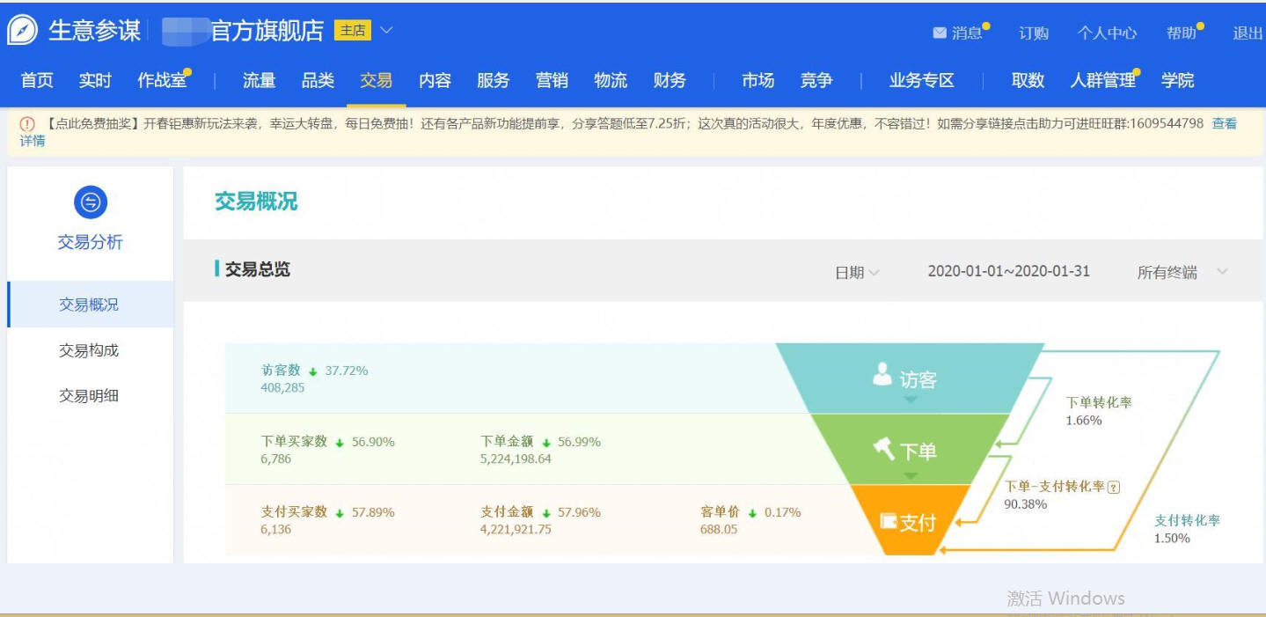1266x617 pixels.
Task: Click the 下单转化率 value 1.66%
Action: [x=1084, y=421]
